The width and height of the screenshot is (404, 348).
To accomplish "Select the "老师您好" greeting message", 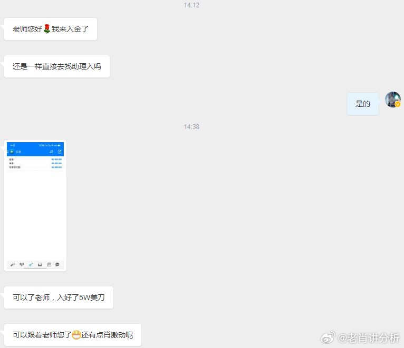I will pyautogui.click(x=51, y=29).
